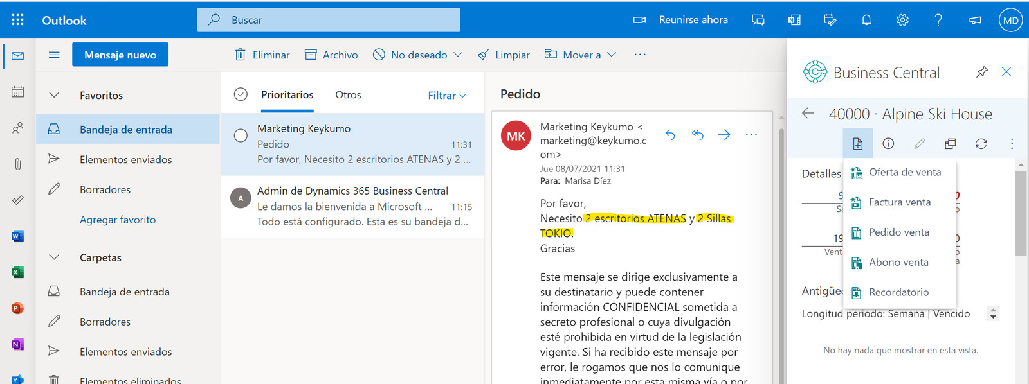Click Eliminar in the toolbar
Viewport: 1029px width, 384px height.
262,55
